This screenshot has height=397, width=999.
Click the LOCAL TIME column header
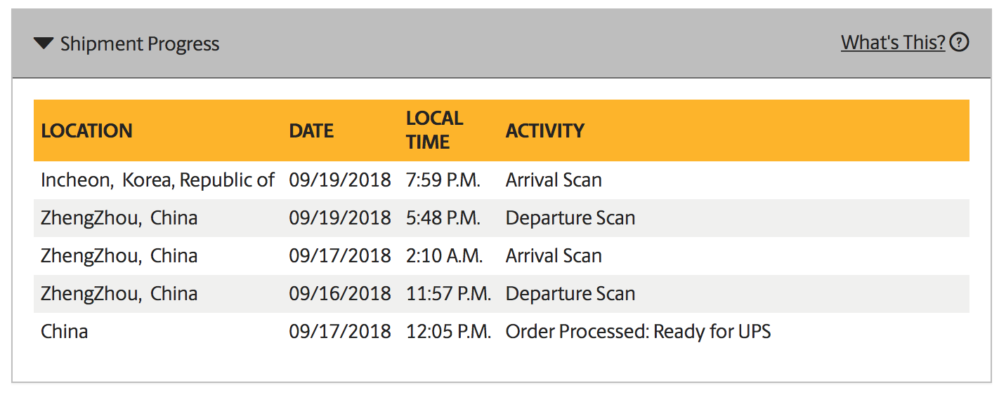pyautogui.click(x=434, y=130)
